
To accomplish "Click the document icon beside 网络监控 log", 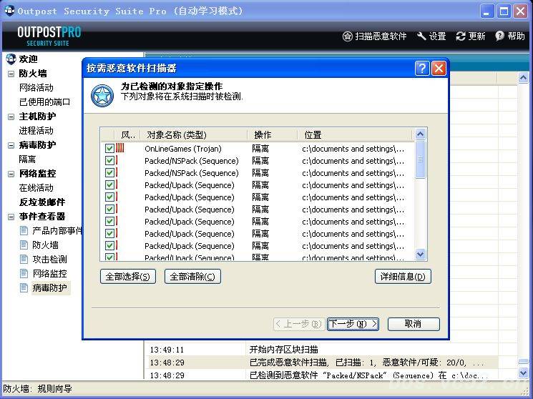I will [24, 273].
